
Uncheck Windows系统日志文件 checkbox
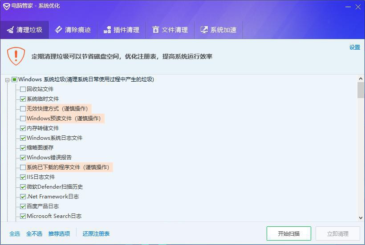click(23, 138)
